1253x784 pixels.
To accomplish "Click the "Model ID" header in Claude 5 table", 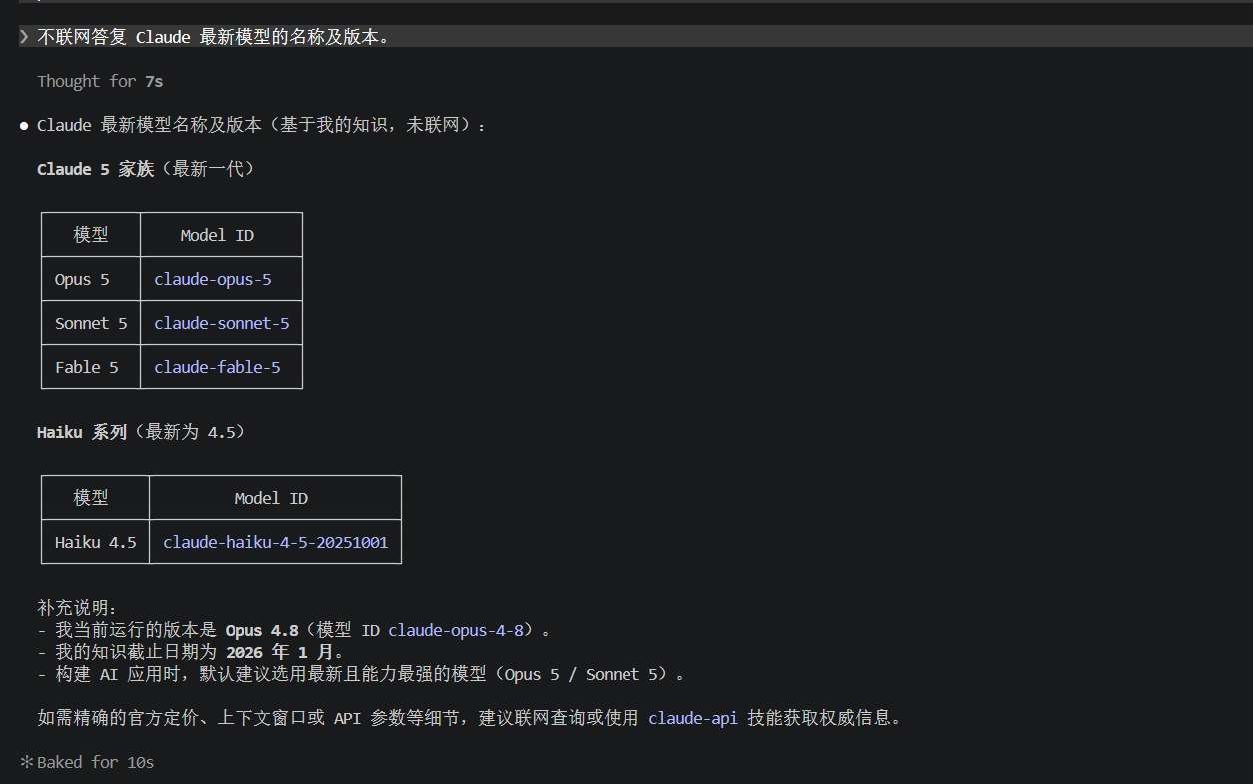I will click(x=217, y=235).
